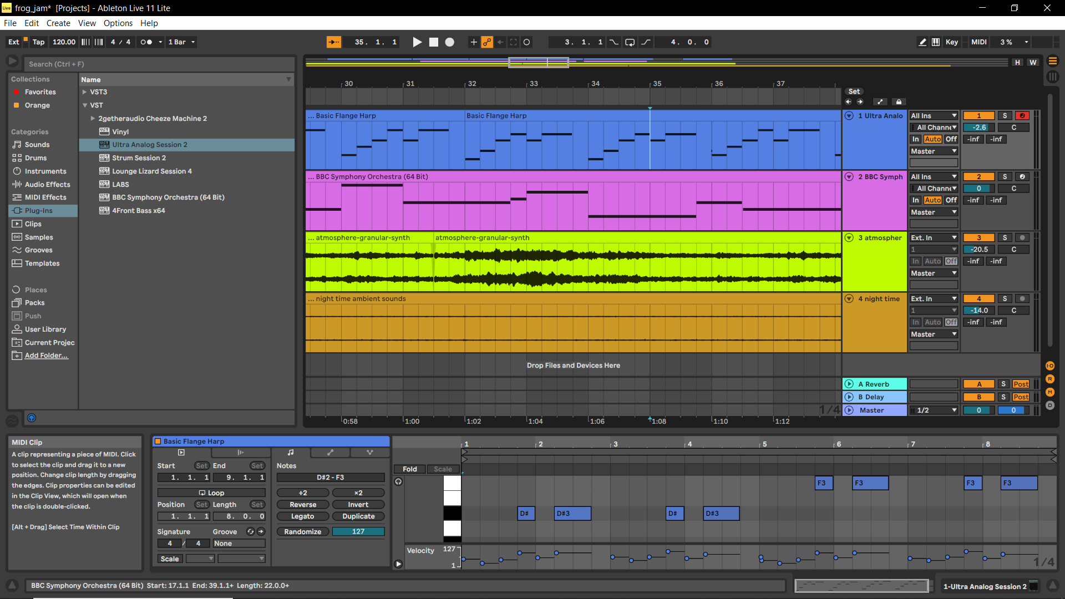Select the Grooves category
Viewport: 1065px width, 599px height.
point(39,250)
